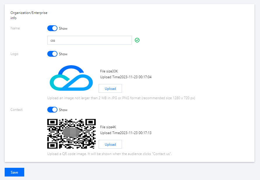Viewport: 260px width, 180px height.
Task: Upload a new logo image
Action: 110,88
